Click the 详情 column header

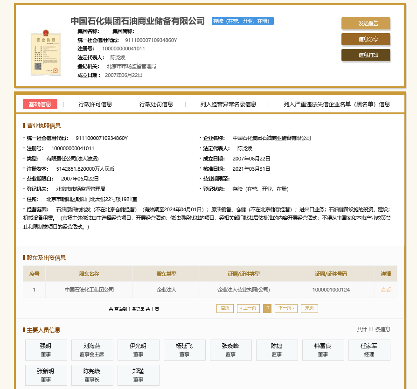pyautogui.click(x=386, y=274)
